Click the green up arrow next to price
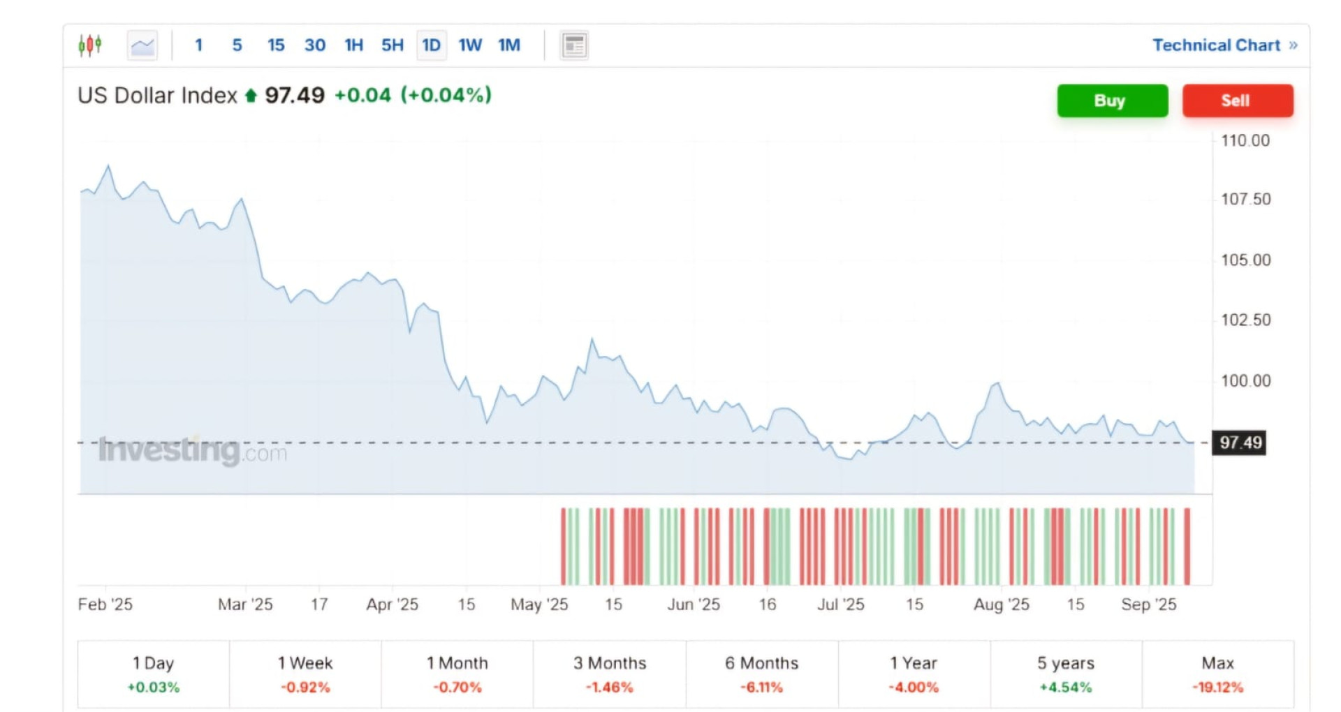The image size is (1341, 712). click(x=251, y=96)
